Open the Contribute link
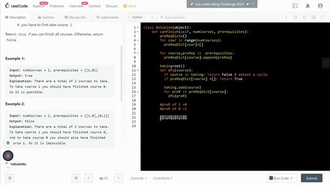330x185 pixels. point(162,178)
